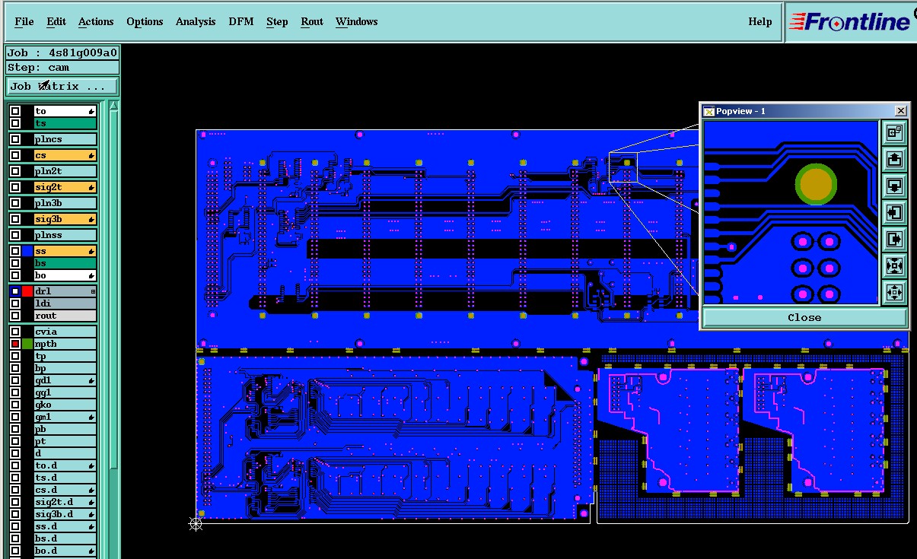The width and height of the screenshot is (917, 559).
Task: Click the affected-layer mark on the sig2t.d row
Action: click(91, 503)
